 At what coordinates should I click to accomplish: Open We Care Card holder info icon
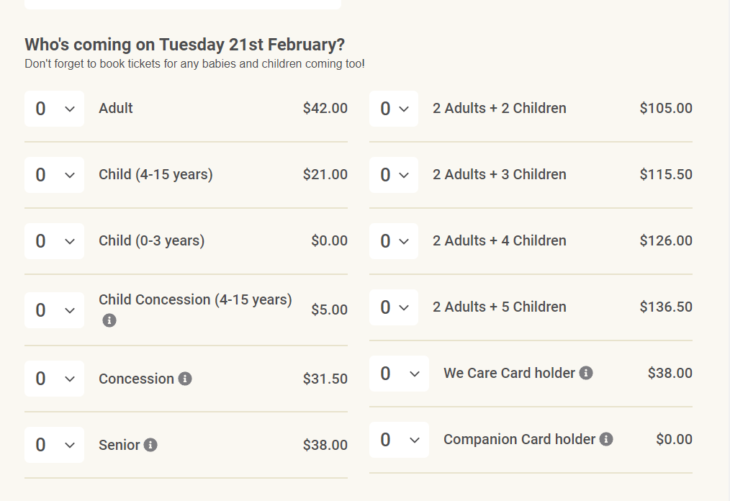(x=586, y=373)
